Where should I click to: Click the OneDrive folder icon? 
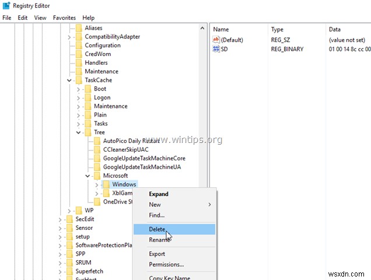click(x=97, y=202)
